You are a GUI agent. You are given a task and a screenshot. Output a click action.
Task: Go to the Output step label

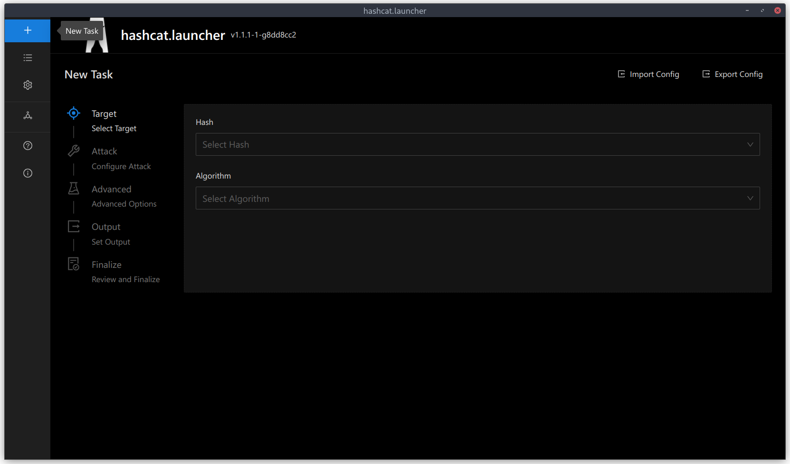[106, 227]
